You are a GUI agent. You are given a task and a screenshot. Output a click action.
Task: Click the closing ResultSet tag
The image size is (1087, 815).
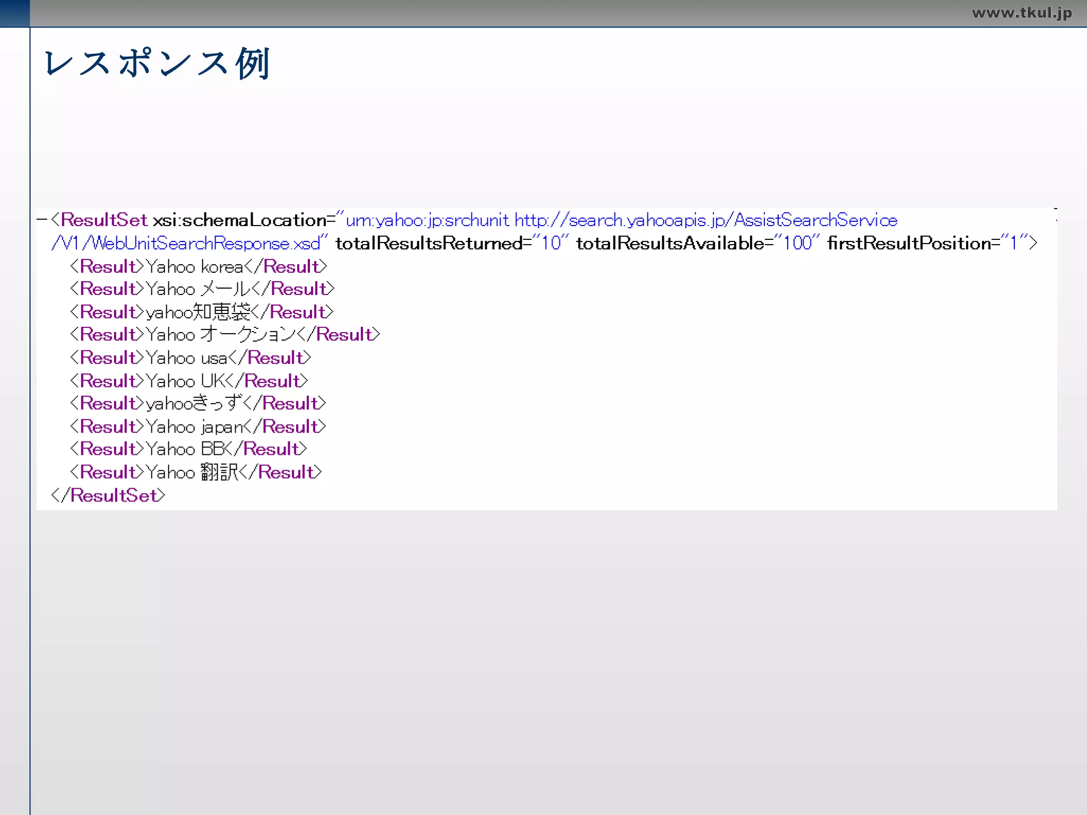108,496
